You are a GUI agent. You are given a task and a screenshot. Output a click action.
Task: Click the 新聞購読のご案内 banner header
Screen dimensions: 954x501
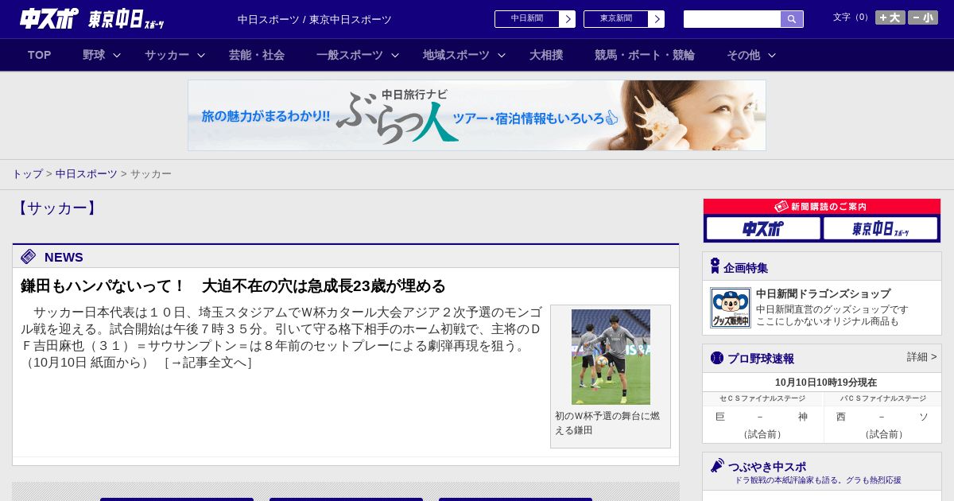tap(822, 206)
